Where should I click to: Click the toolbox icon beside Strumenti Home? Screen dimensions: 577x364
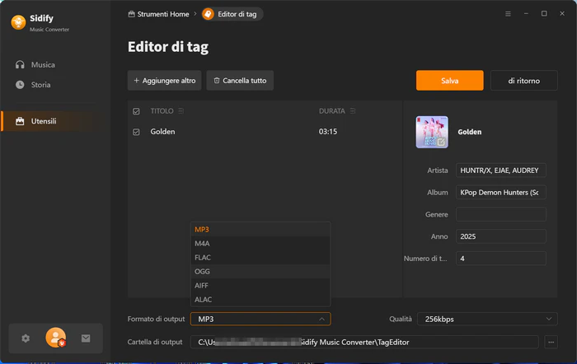click(x=131, y=14)
